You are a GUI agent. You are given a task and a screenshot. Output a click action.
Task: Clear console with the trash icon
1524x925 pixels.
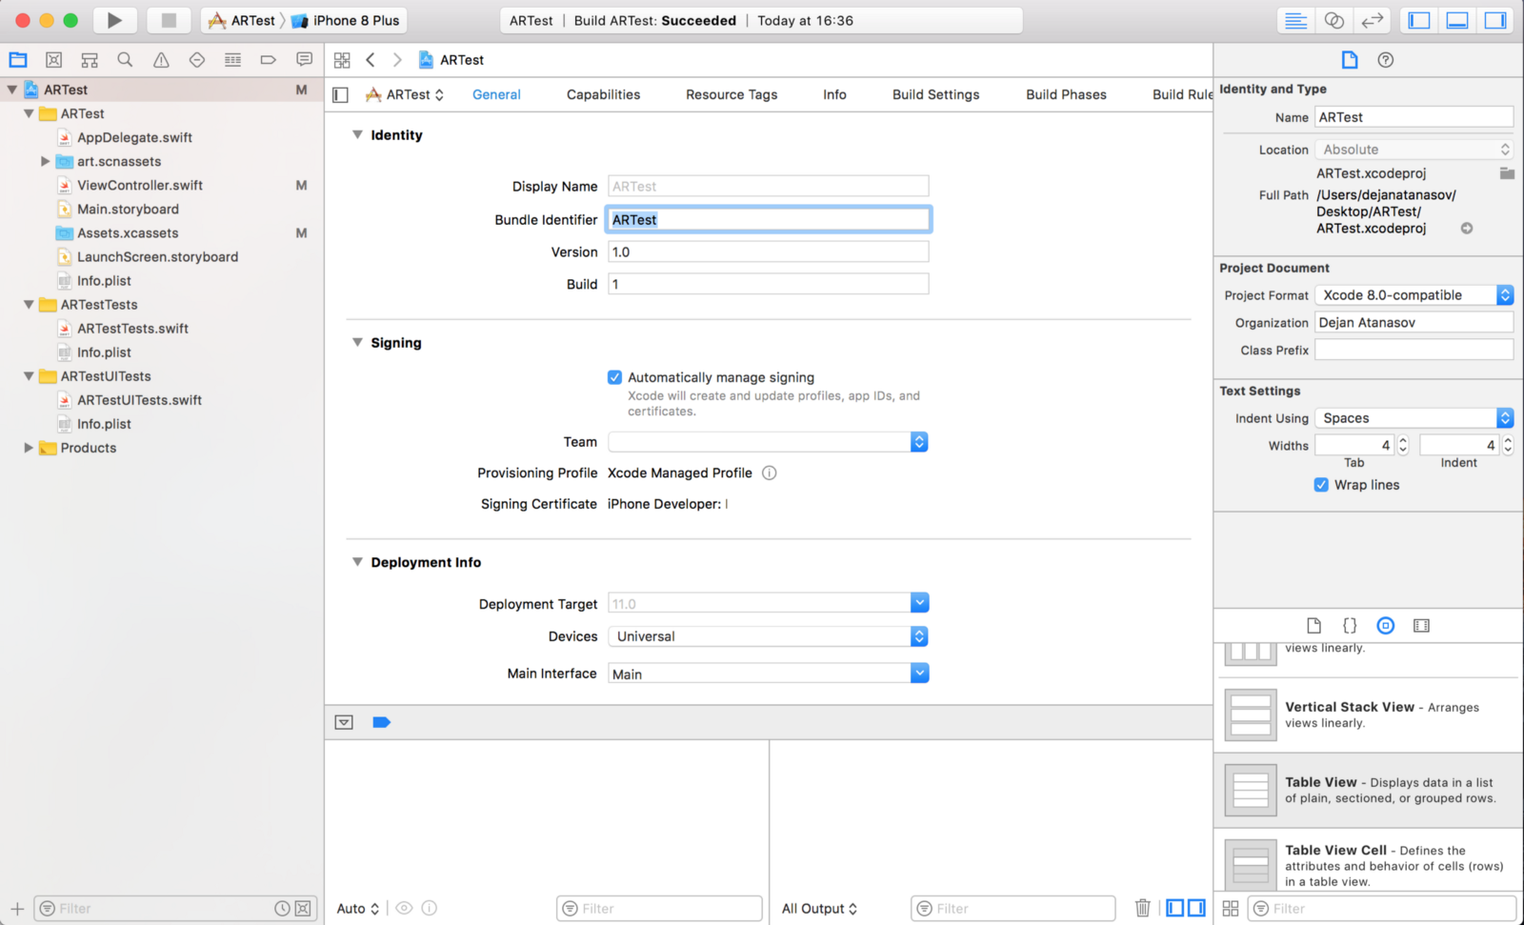click(x=1142, y=908)
